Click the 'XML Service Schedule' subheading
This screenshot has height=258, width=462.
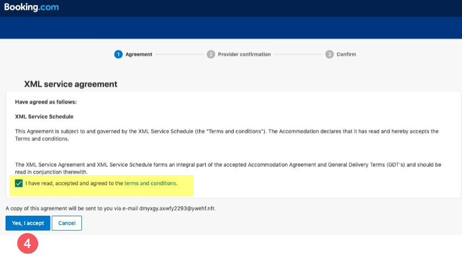(x=44, y=117)
